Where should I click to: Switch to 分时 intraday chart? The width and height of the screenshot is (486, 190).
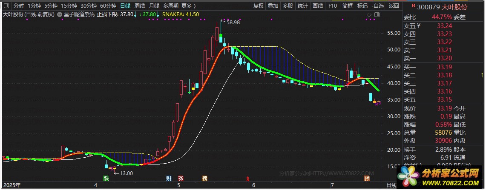[x=19, y=6]
